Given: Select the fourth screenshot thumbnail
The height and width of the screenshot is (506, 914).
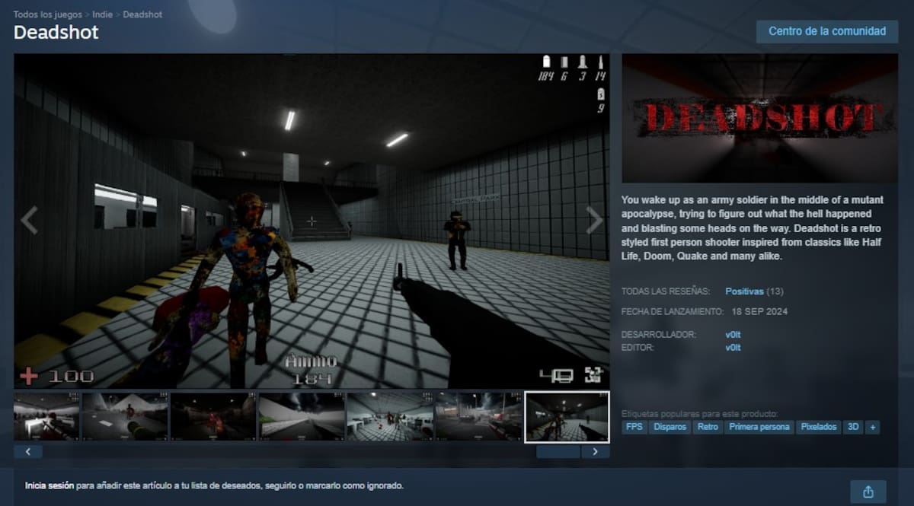Looking at the screenshot, I should (302, 416).
